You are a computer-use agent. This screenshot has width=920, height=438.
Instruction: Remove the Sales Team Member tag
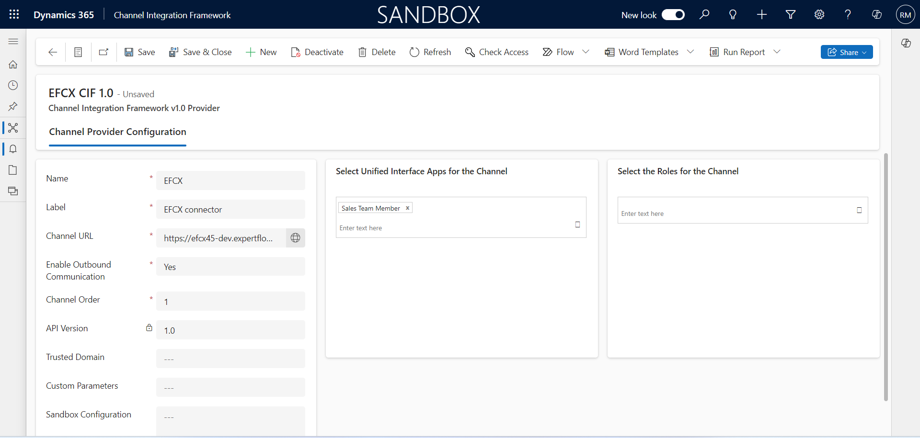[x=407, y=208]
